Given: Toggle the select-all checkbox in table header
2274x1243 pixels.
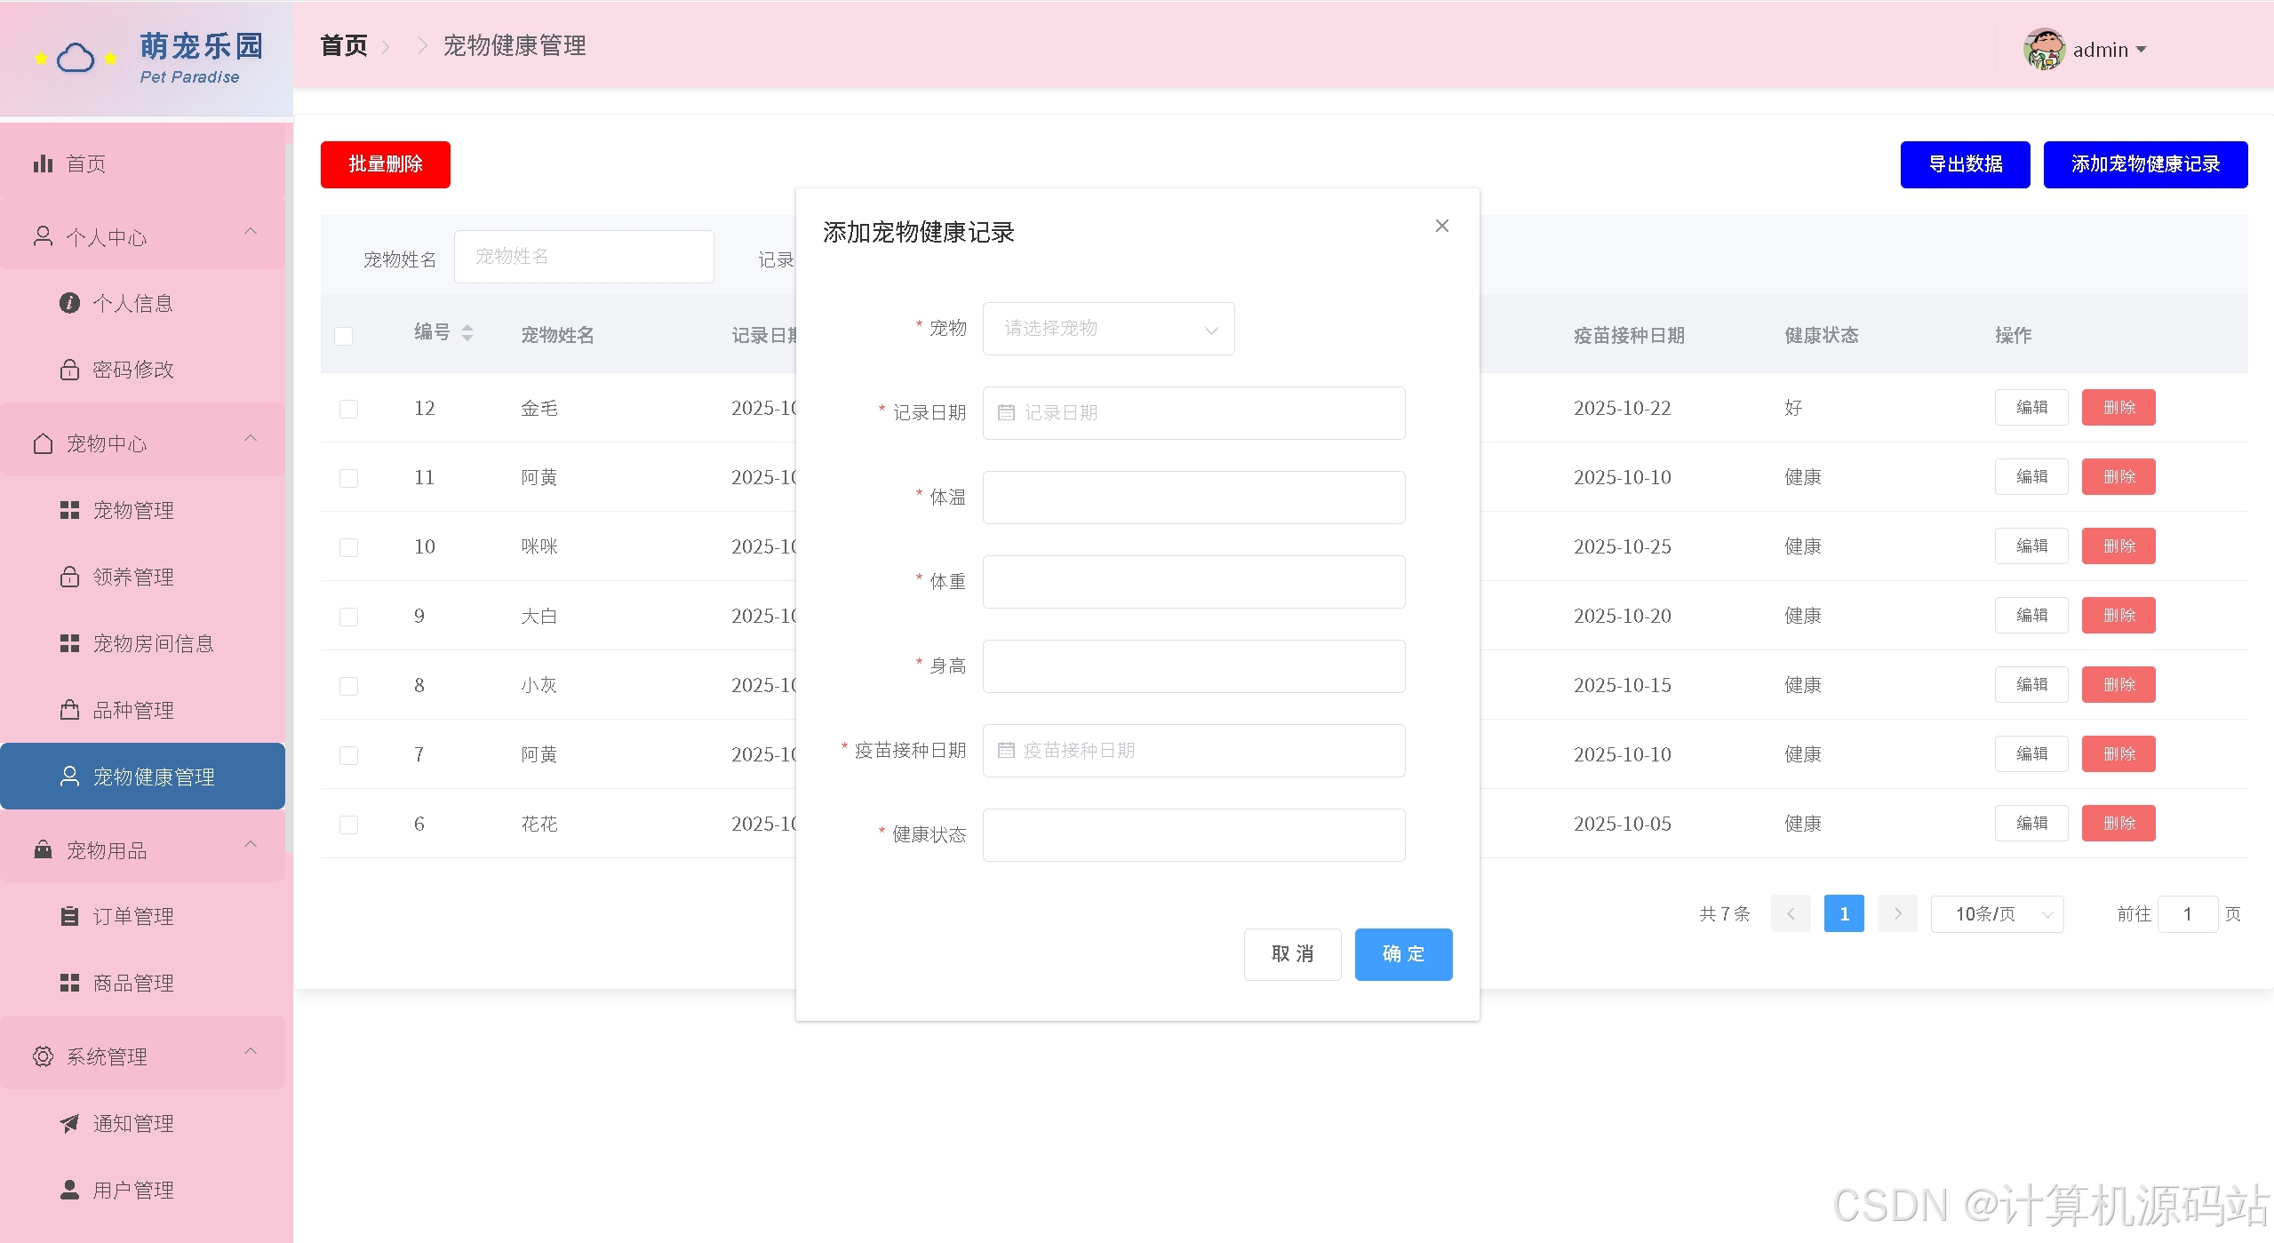Looking at the screenshot, I should coord(344,336).
